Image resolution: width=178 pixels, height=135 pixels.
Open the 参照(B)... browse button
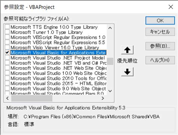click(x=160, y=46)
